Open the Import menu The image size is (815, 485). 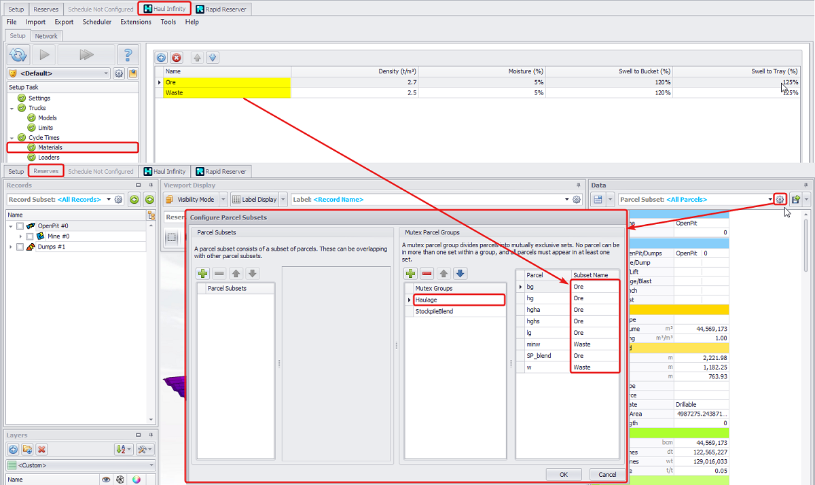click(x=36, y=22)
